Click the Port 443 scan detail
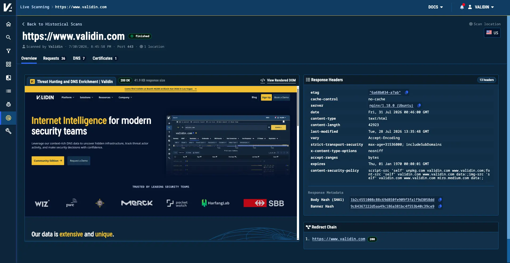This screenshot has height=263, width=510. click(x=125, y=46)
